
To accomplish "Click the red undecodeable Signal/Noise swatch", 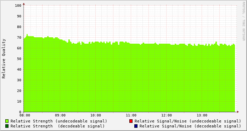I will pyautogui.click(x=131, y=121).
